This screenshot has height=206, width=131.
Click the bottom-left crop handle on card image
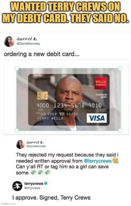tap(17, 130)
